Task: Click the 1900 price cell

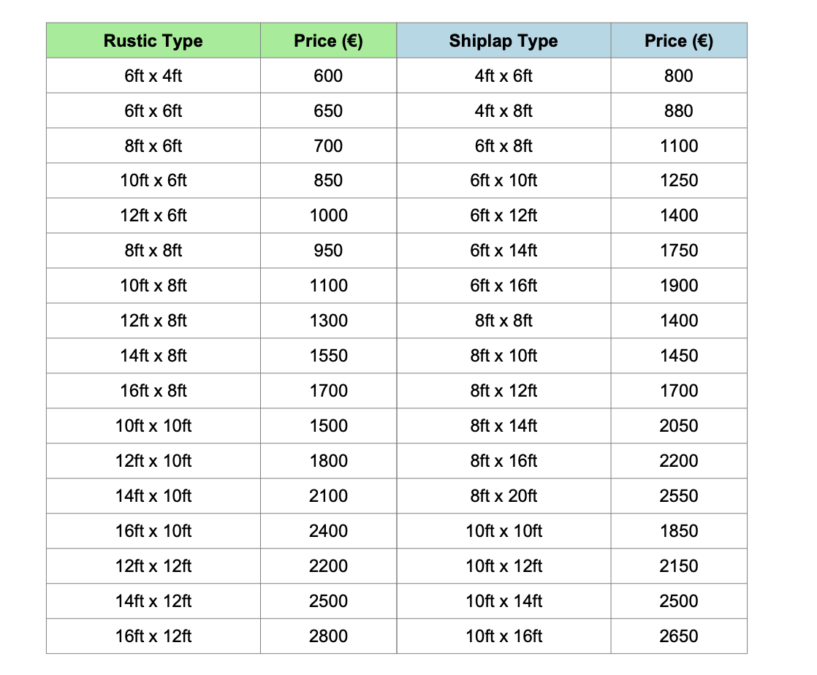Action: [x=679, y=286]
